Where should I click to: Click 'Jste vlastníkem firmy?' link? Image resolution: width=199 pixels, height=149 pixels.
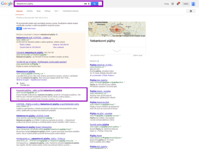click(x=98, y=56)
